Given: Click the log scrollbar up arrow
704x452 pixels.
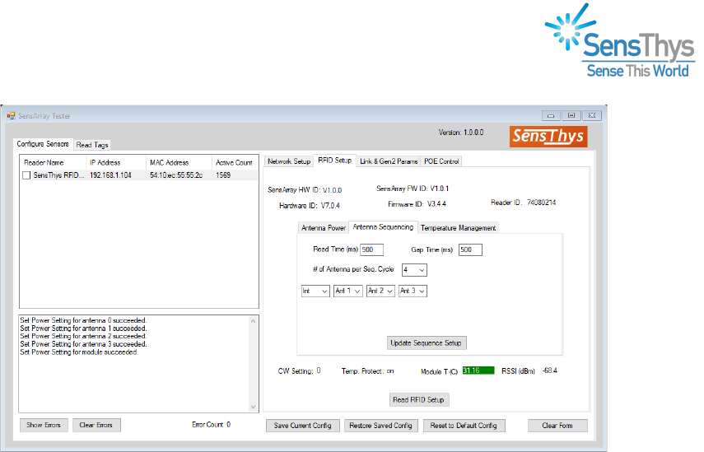Looking at the screenshot, I should point(254,321).
